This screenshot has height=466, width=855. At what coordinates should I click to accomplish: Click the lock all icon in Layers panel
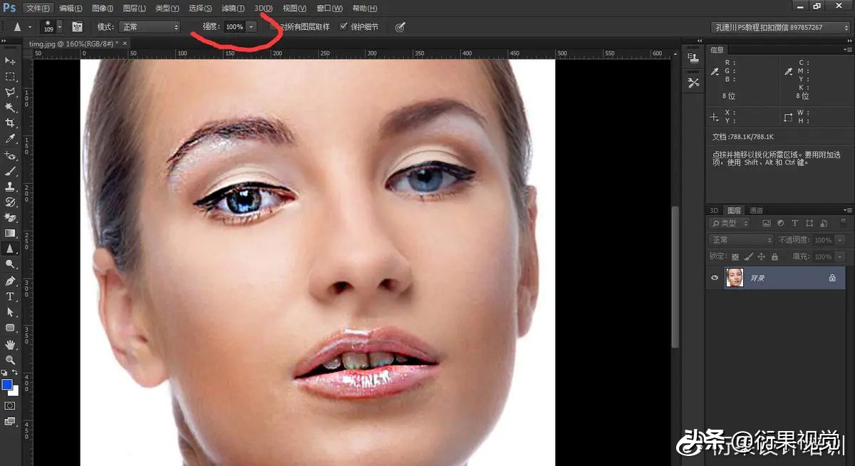(x=773, y=257)
